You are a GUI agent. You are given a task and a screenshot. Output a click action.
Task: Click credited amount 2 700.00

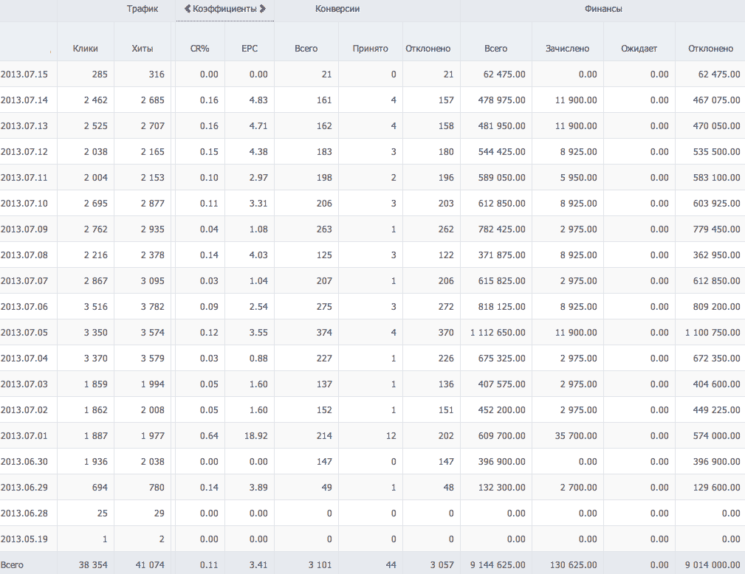[578, 488]
